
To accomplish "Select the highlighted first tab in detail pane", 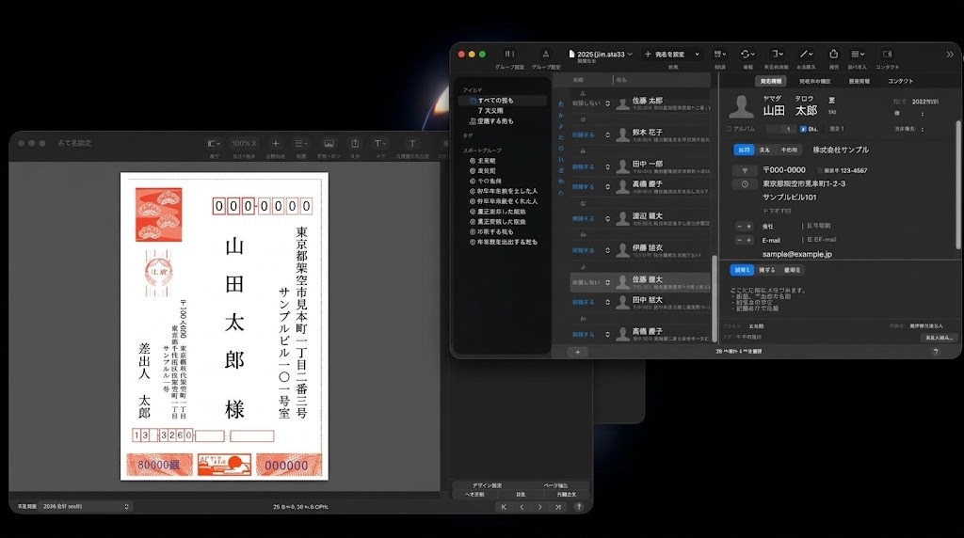I will [x=771, y=81].
